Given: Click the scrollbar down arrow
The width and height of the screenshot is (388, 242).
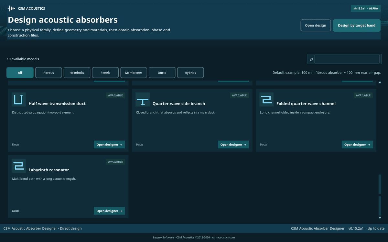Looking at the screenshot, I should pyautogui.click(x=380, y=218).
